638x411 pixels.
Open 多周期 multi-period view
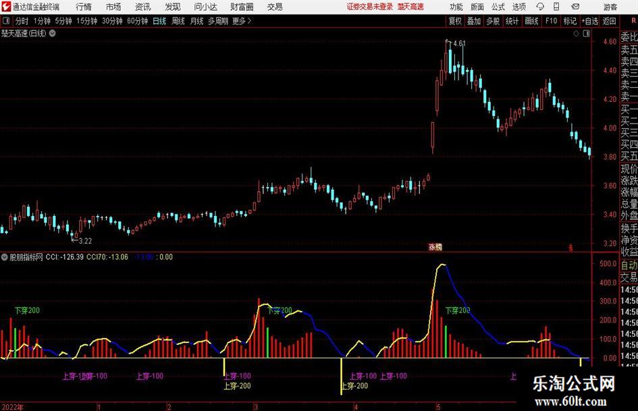tap(218, 21)
